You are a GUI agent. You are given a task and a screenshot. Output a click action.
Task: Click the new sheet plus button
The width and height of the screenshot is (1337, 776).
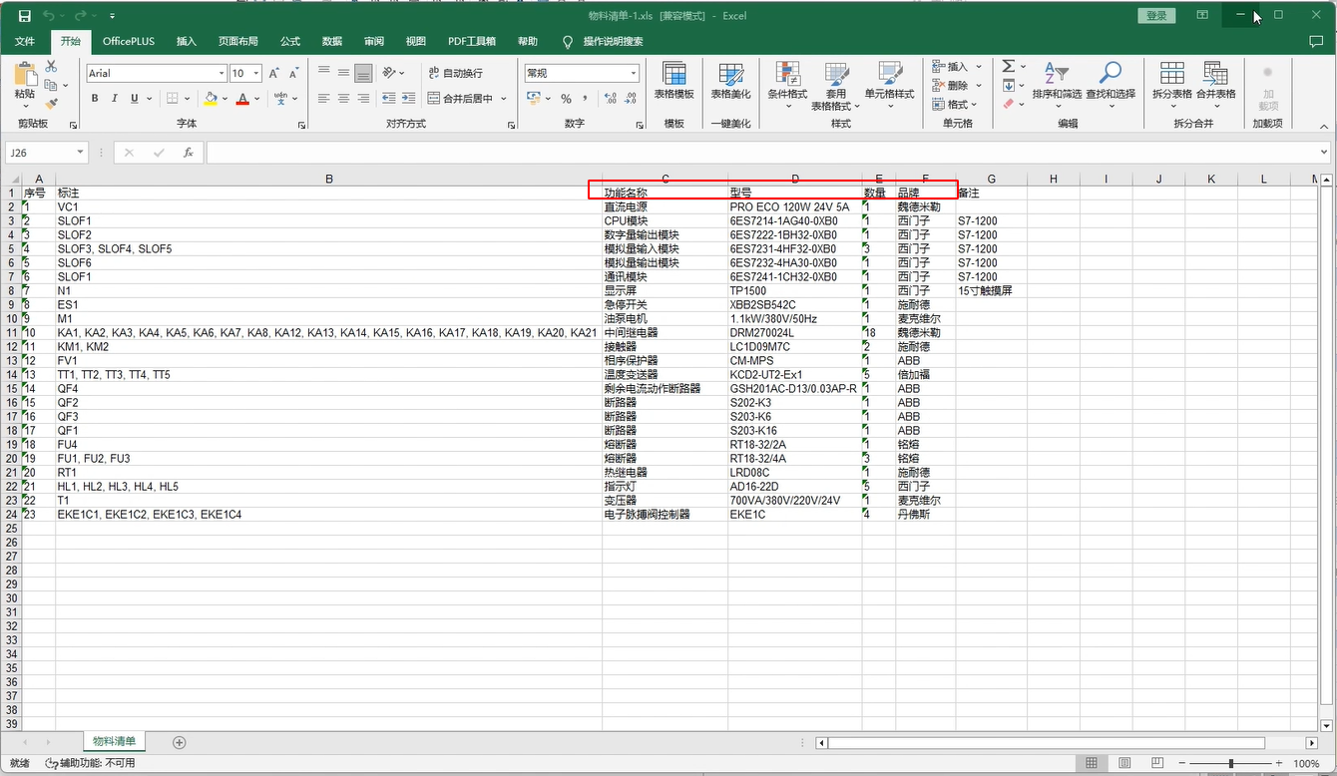click(180, 742)
